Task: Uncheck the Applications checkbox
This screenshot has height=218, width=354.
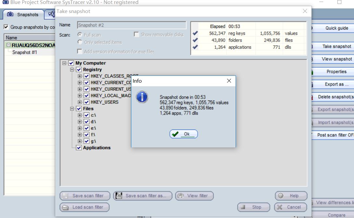Action: coord(79,148)
